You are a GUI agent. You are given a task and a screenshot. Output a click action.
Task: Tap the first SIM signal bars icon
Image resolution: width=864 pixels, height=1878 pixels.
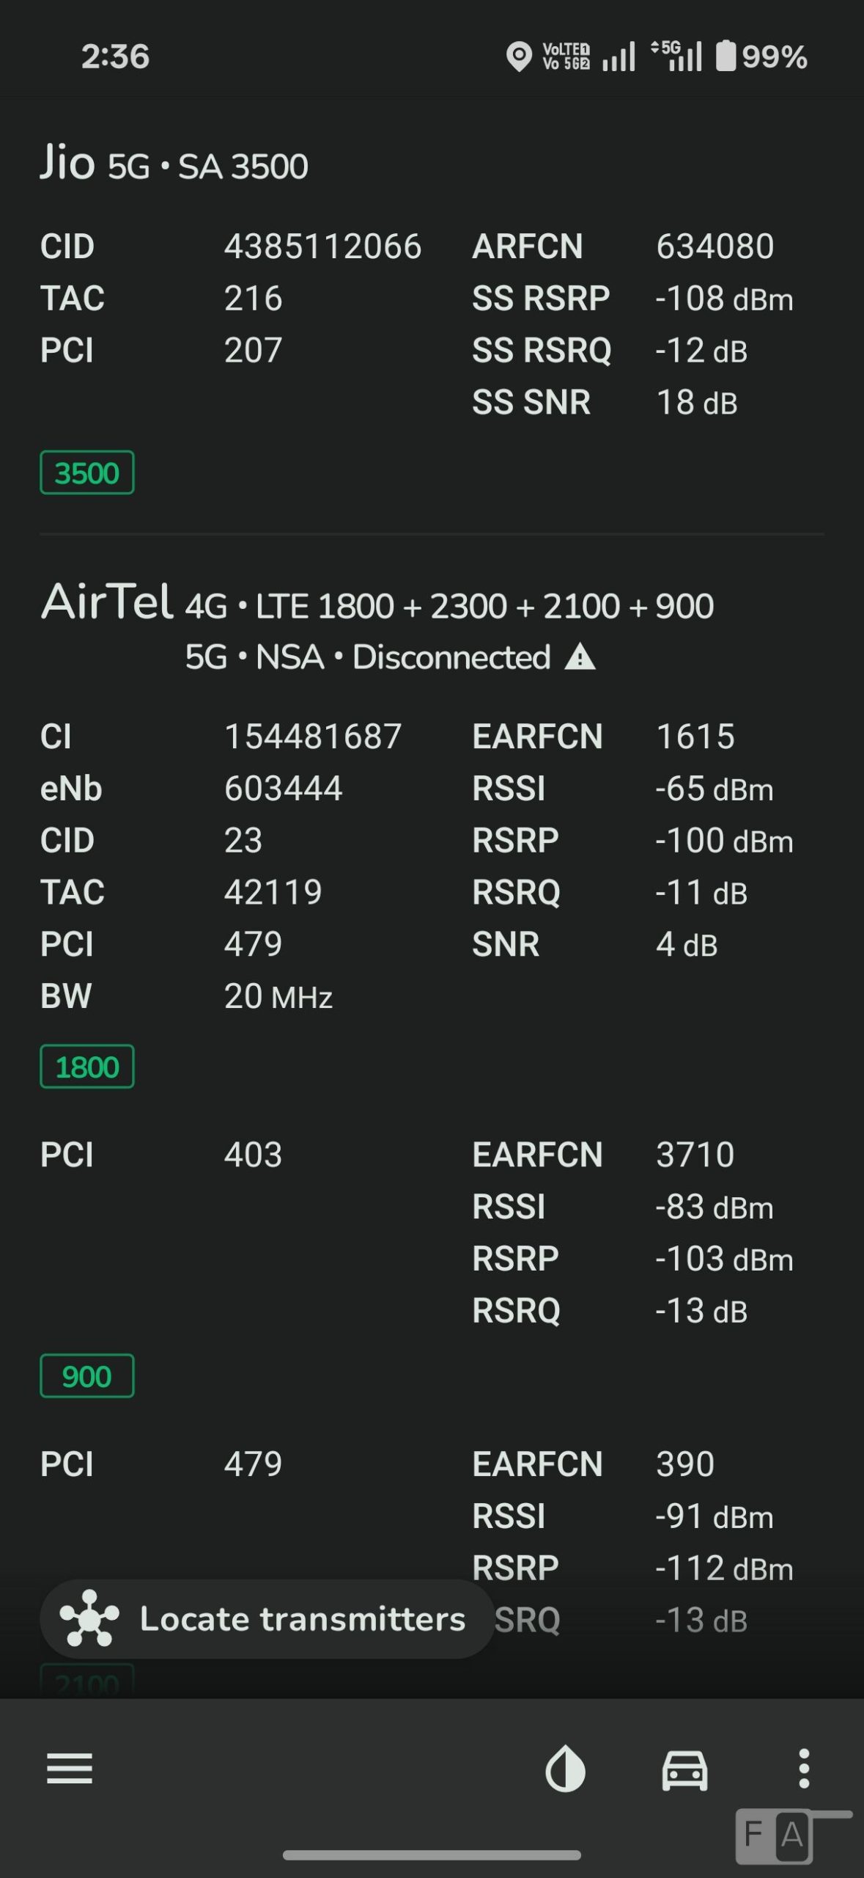(x=619, y=56)
